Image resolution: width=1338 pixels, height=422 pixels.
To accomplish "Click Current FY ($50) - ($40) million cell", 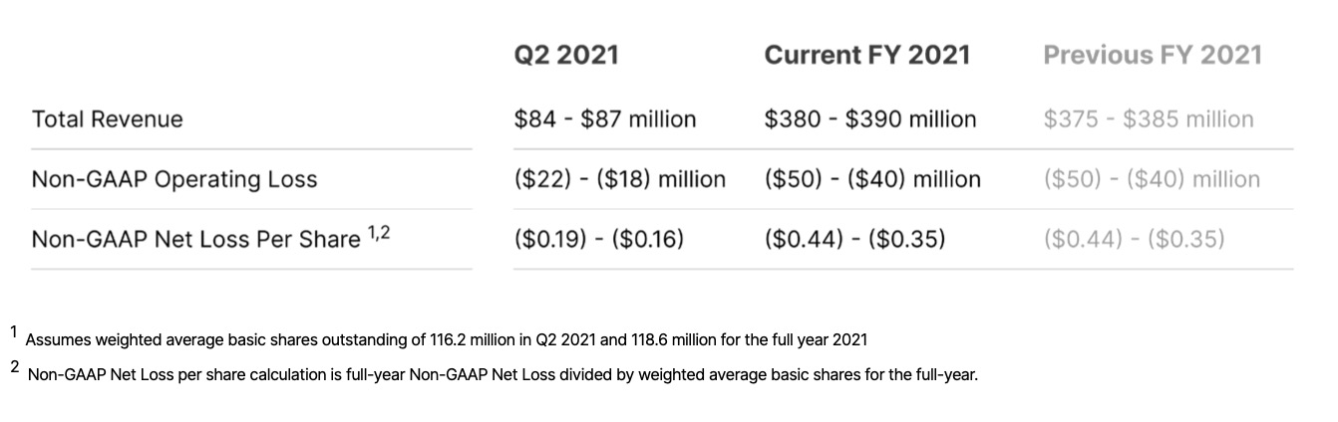I will coord(872,179).
